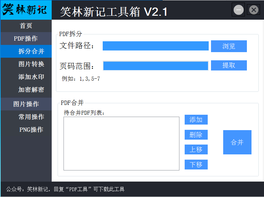Click the 页码范围 input field
This screenshot has width=264, height=197.
tap(156, 66)
